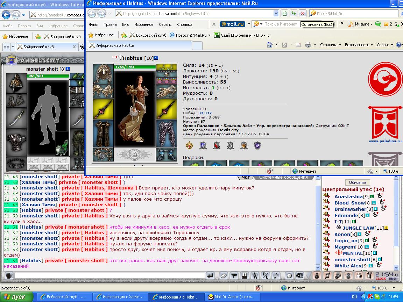Open the Mail.ru logo dropdown arrow
The image size is (403, 302).
click(249, 24)
